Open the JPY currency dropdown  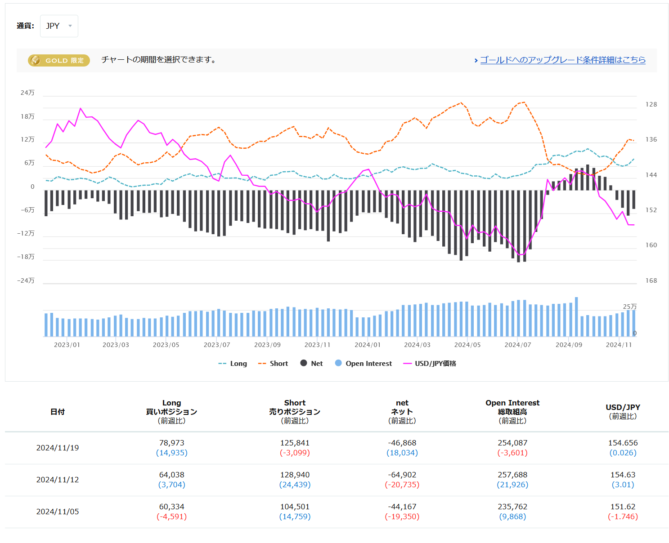pos(58,26)
